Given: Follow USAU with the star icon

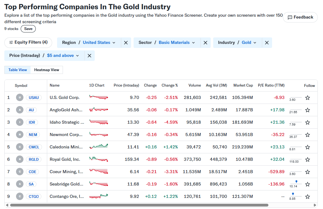Looking at the screenshot, I should coord(307,98).
